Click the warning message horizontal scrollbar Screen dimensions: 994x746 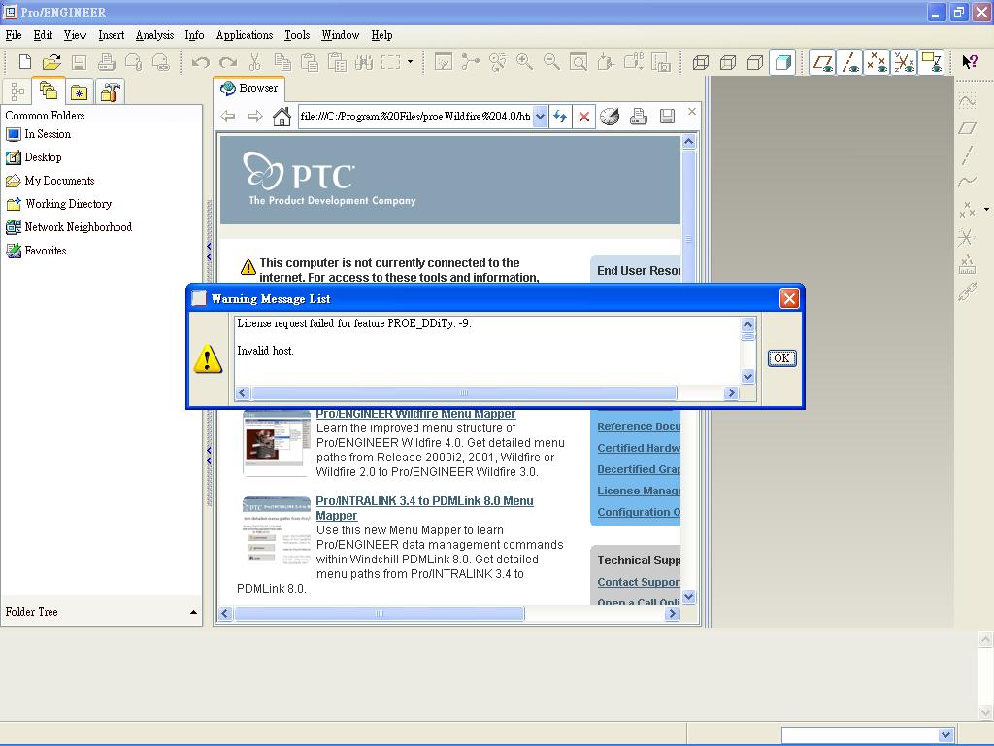click(x=464, y=392)
